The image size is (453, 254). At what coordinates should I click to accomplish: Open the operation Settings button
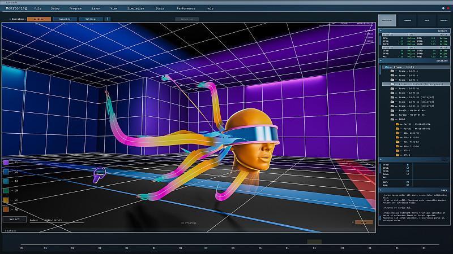[91, 19]
